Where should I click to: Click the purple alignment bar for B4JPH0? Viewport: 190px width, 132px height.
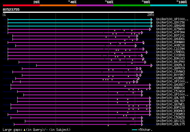[x=83, y=62]
